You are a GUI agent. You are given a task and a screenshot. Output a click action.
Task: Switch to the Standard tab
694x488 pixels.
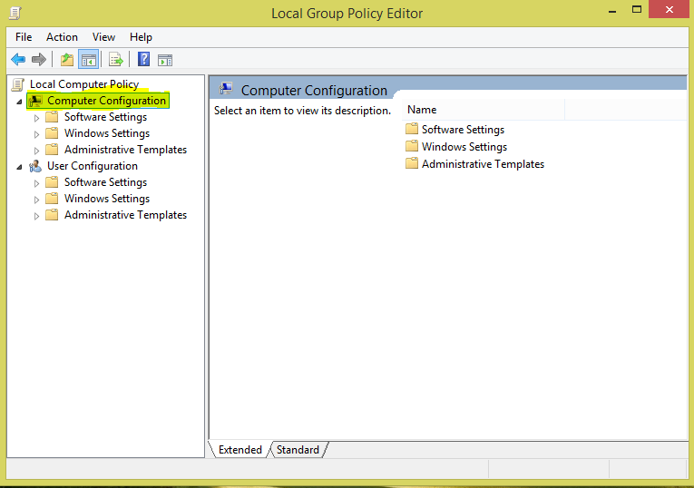click(x=298, y=450)
